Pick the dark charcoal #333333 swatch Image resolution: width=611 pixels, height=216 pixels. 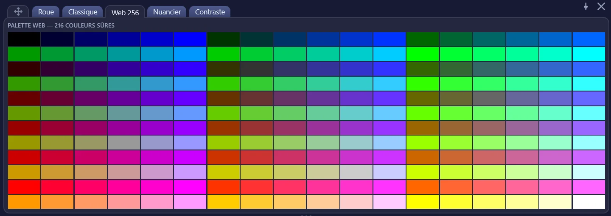point(257,69)
